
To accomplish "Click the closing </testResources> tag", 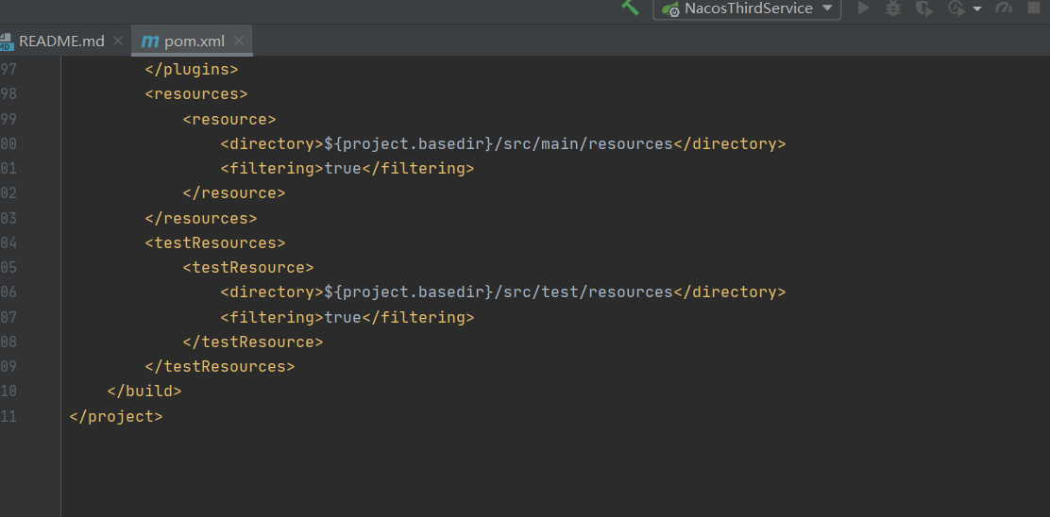I will click(x=220, y=366).
